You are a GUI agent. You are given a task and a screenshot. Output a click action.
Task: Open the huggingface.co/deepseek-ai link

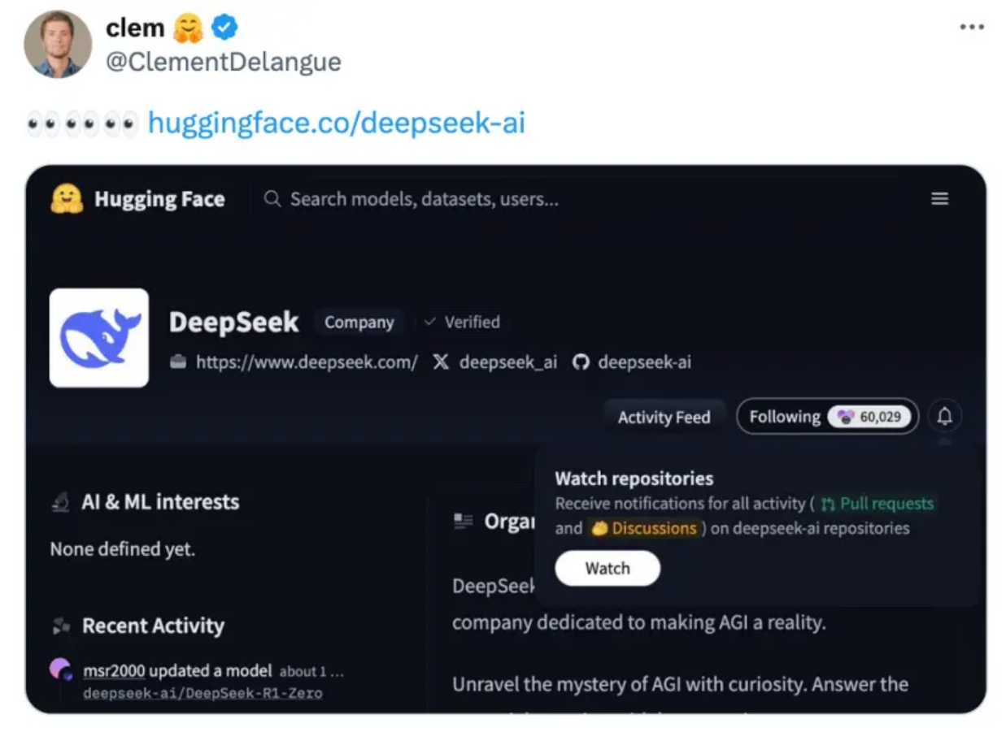pos(337,123)
